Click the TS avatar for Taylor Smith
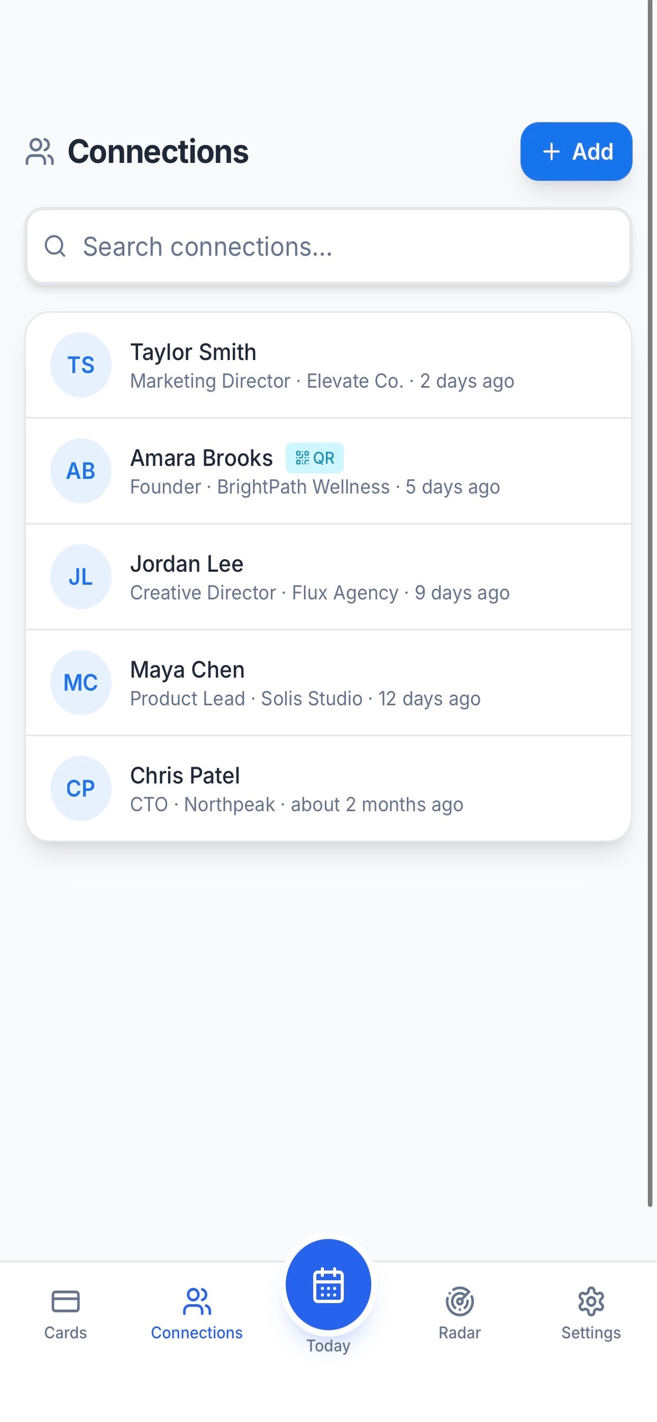The image size is (657, 1422). click(80, 365)
